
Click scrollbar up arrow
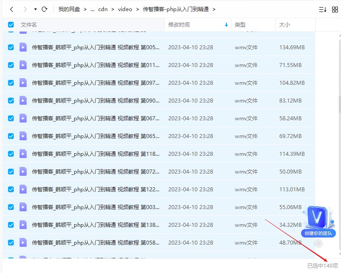(x=340, y=35)
